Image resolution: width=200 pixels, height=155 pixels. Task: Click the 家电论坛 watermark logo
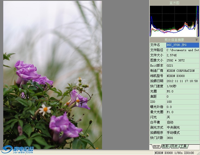[x=18, y=150]
